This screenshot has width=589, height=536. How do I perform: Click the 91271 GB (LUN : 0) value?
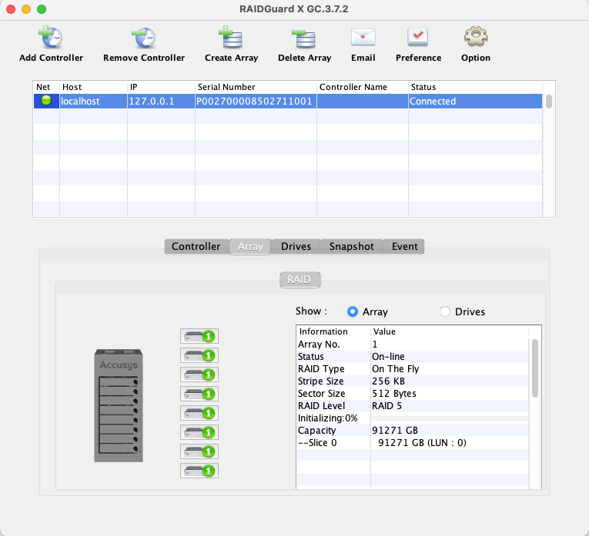point(422,443)
